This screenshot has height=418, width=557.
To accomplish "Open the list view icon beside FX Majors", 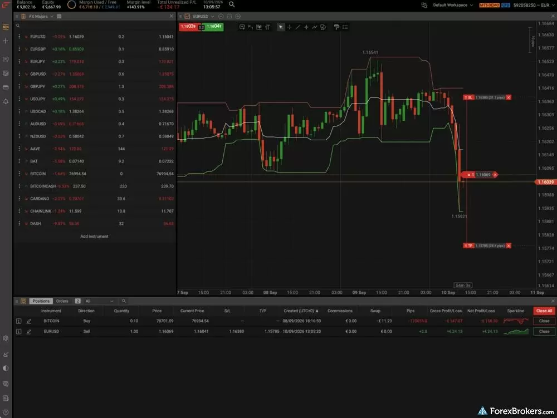I will click(x=59, y=16).
